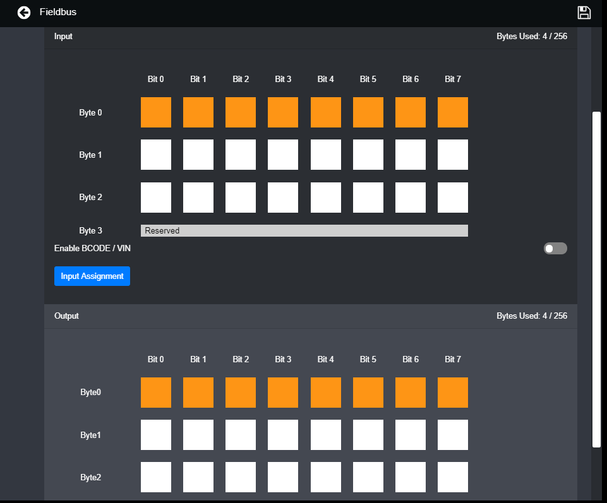
Task: Select Input Byte 0 Bit 0 square
Action: click(156, 112)
